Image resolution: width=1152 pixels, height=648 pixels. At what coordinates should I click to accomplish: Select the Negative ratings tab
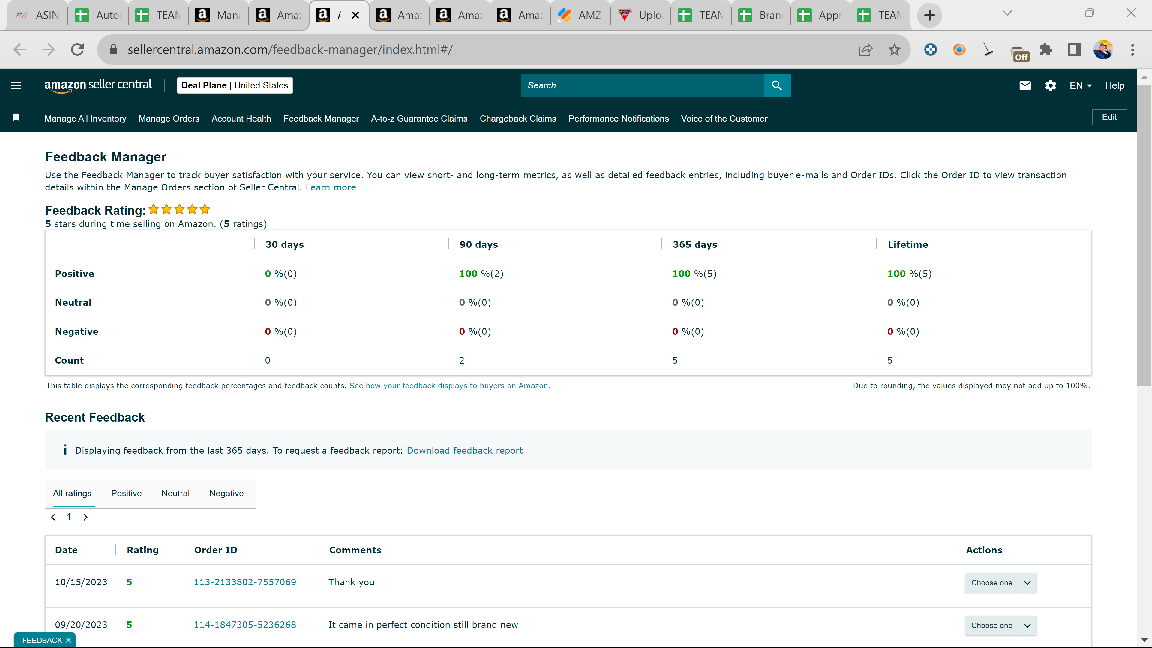227,493
